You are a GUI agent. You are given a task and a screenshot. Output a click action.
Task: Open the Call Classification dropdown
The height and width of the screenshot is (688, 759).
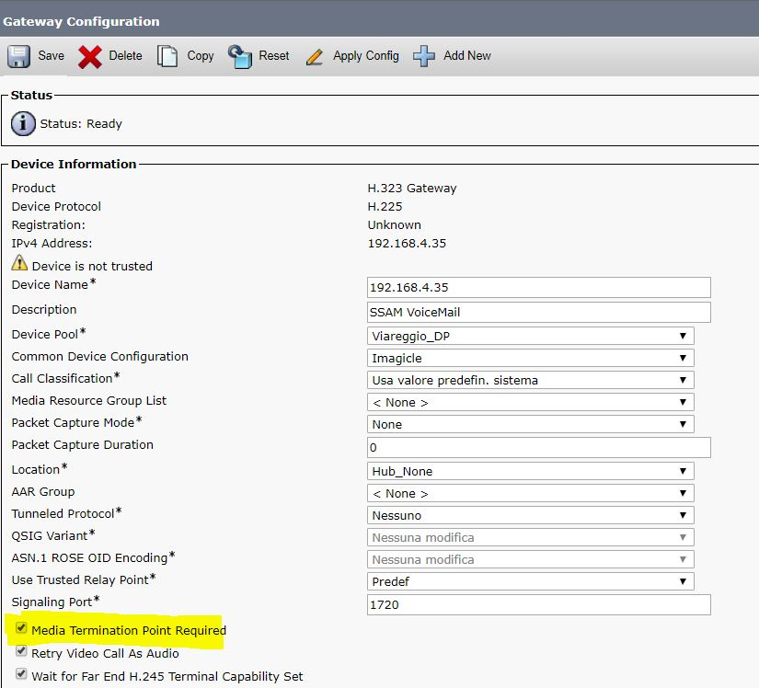tap(530, 380)
